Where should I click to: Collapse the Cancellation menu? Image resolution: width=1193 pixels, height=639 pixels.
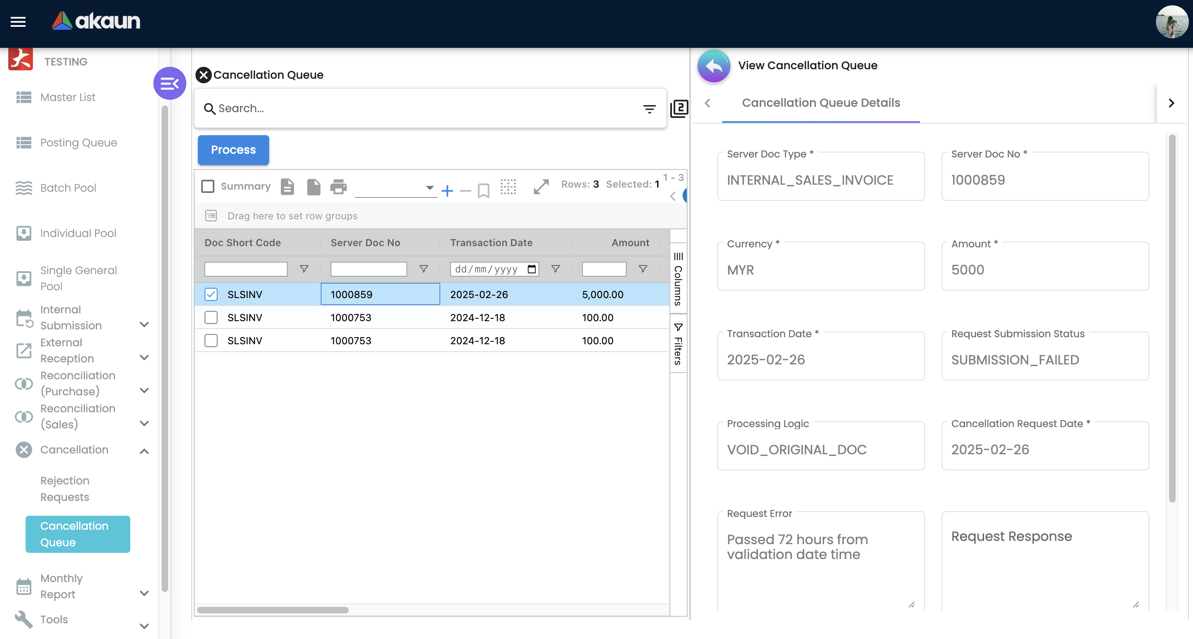click(145, 451)
